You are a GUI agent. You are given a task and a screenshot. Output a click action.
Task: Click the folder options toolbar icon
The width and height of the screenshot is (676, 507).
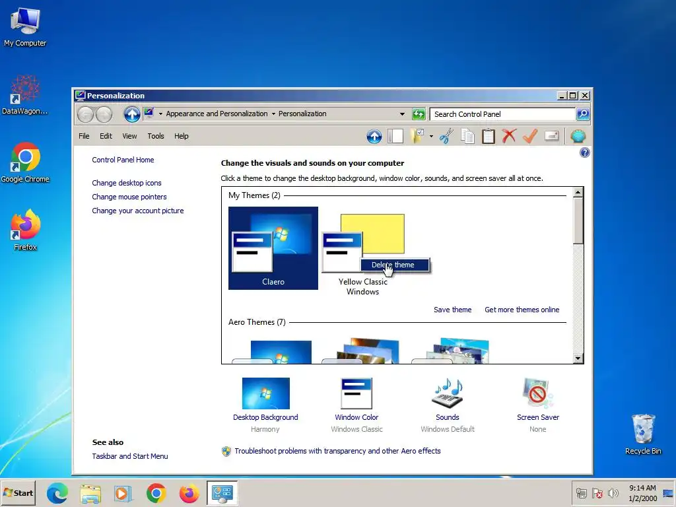point(417,136)
